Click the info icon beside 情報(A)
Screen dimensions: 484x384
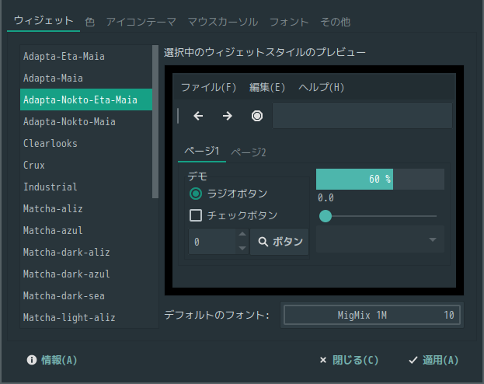point(32,360)
